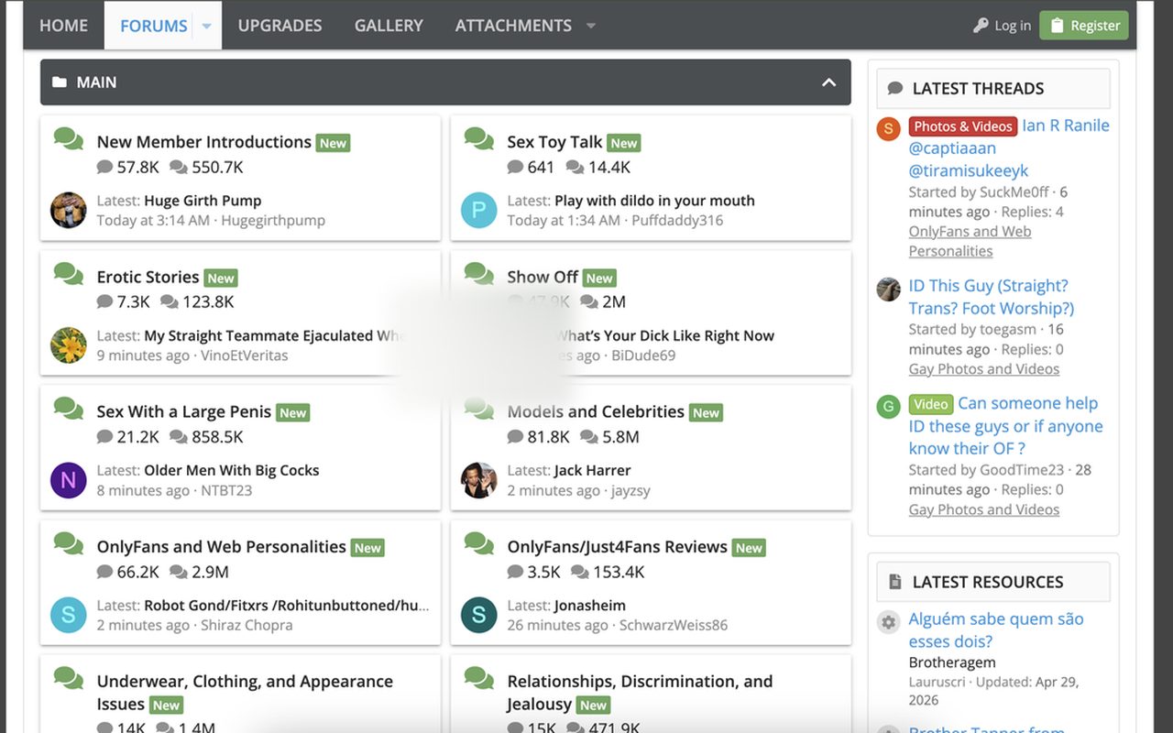
Task: Click New Member Introductions forum bubble icon
Action: pyautogui.click(x=69, y=138)
